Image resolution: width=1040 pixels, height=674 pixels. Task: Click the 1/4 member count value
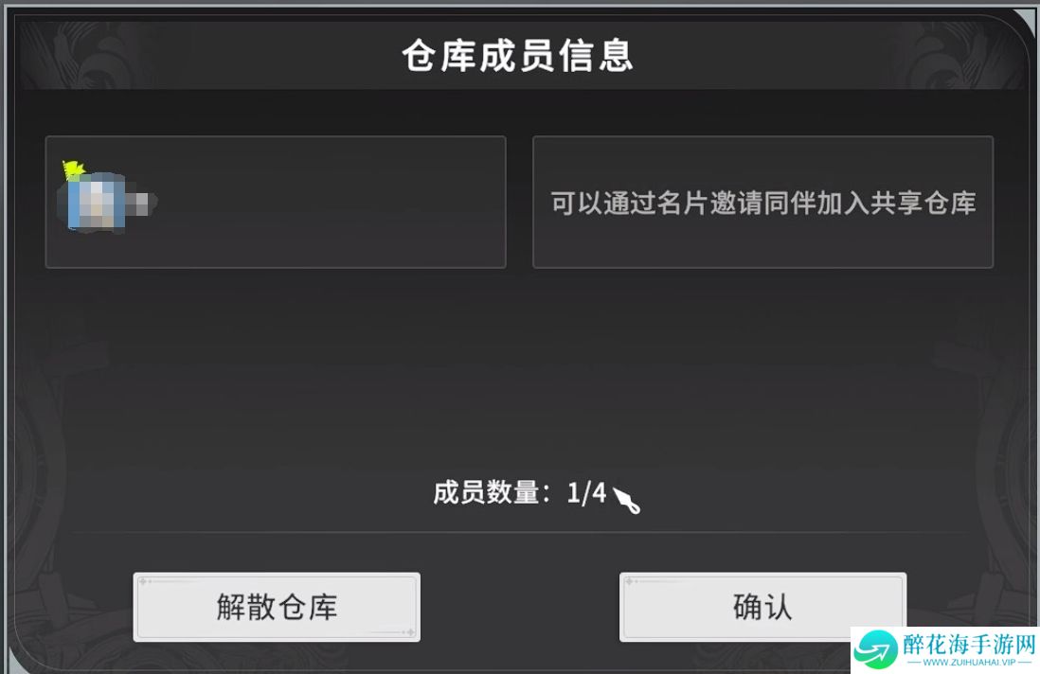(x=586, y=492)
